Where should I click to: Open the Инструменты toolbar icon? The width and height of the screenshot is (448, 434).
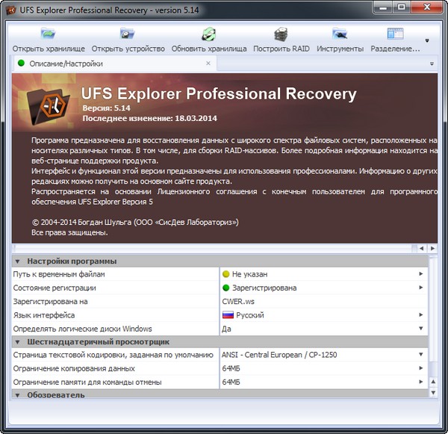[340, 34]
